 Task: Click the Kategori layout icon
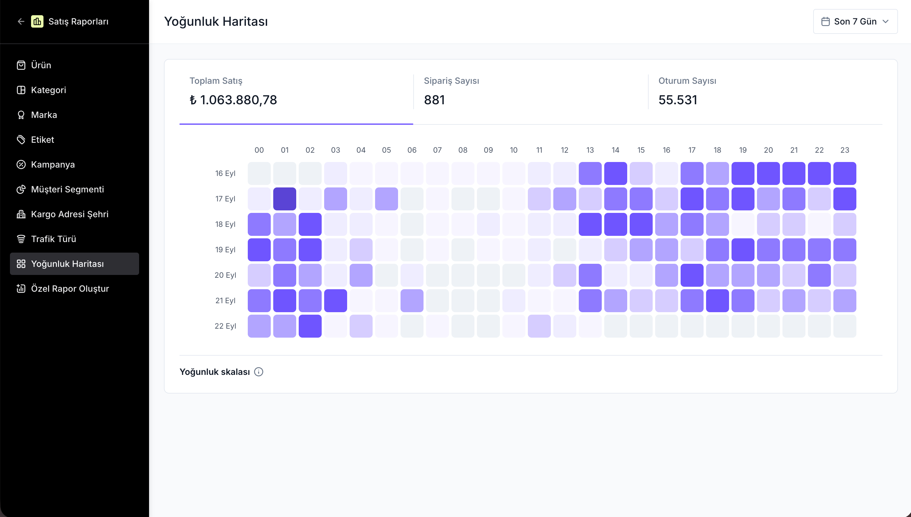(21, 90)
